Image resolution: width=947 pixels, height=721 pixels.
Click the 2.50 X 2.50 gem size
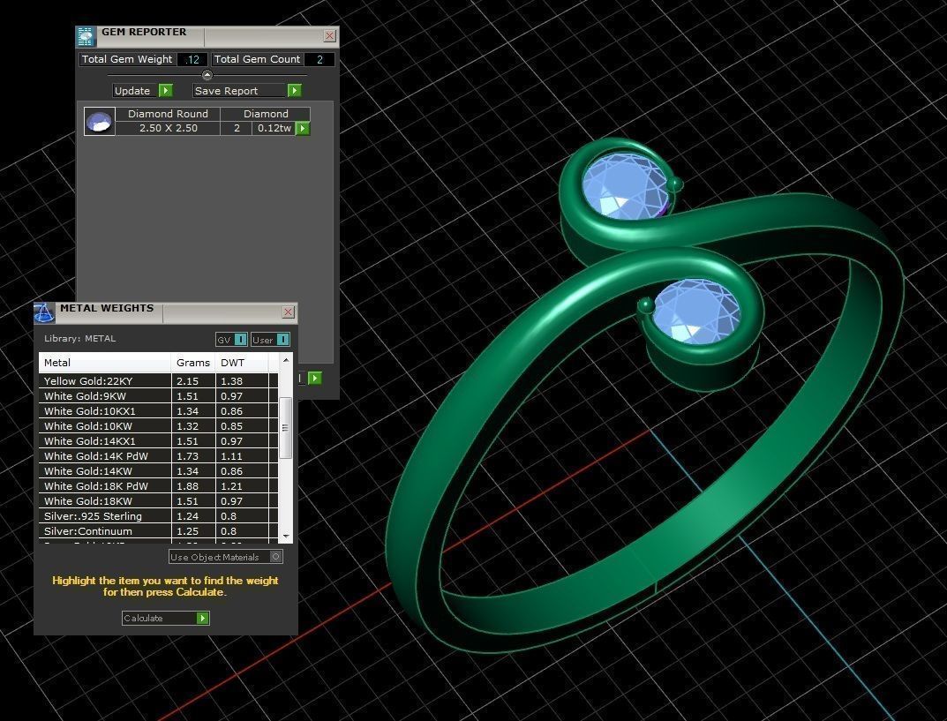[x=169, y=128]
